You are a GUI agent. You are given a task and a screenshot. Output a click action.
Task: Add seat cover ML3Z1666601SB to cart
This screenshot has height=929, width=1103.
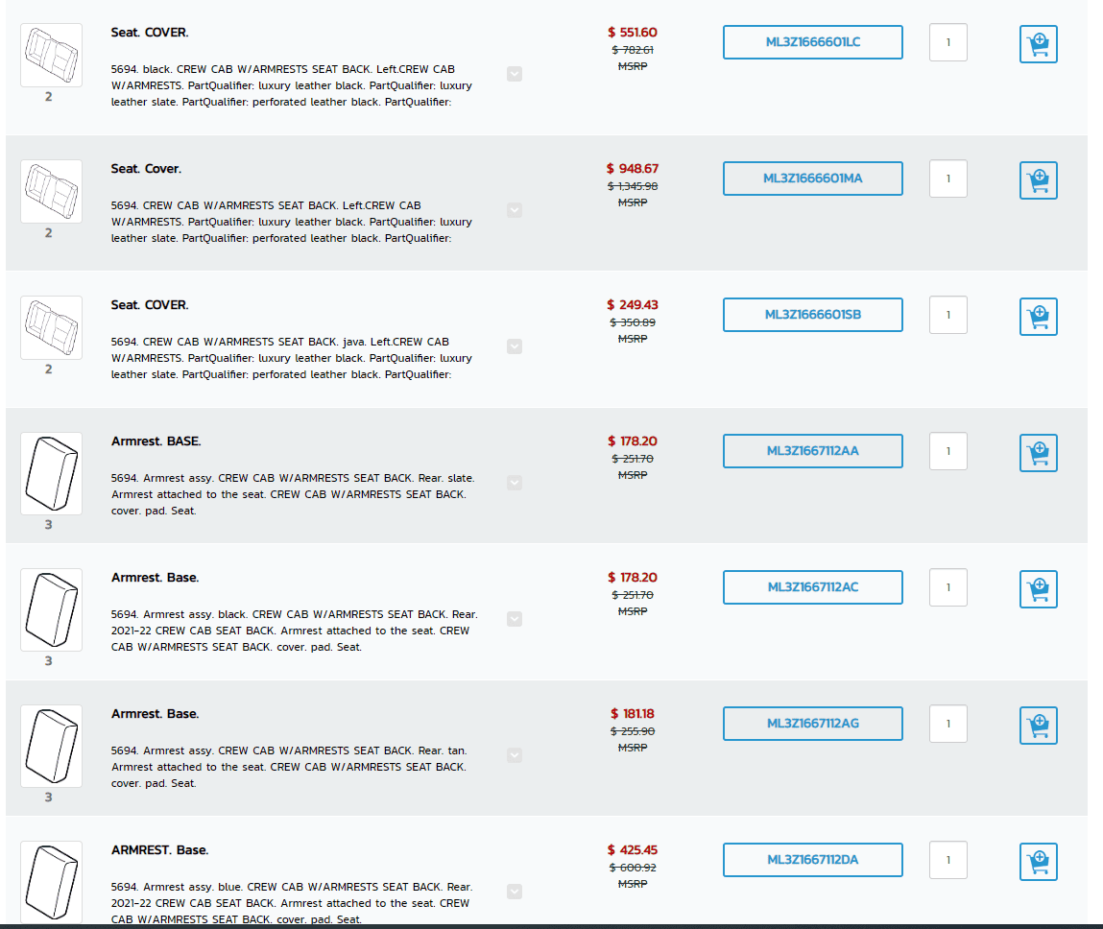(1038, 317)
